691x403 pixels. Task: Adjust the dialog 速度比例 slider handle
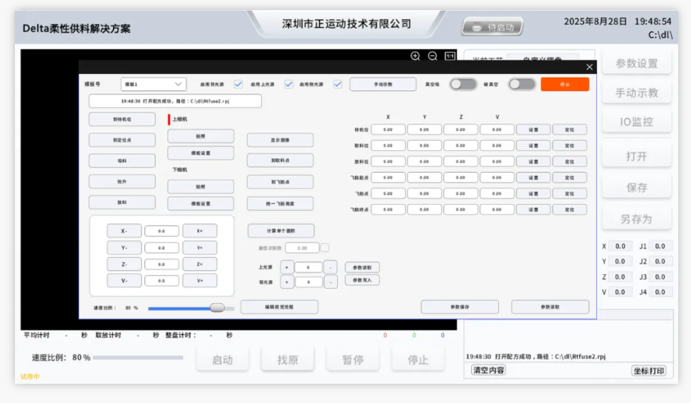tap(217, 308)
